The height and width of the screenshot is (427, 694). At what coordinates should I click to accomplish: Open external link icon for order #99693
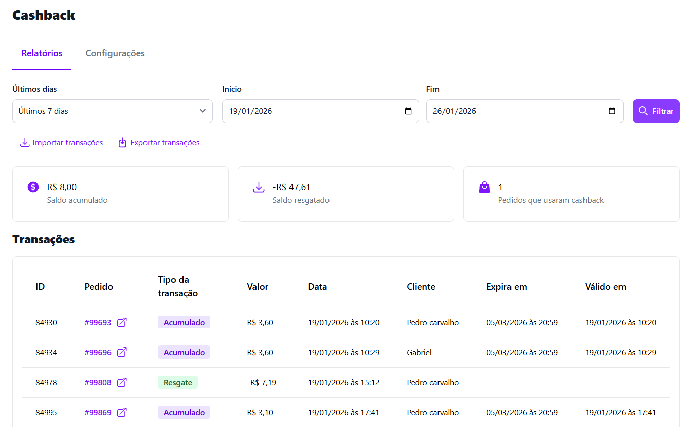(x=122, y=322)
